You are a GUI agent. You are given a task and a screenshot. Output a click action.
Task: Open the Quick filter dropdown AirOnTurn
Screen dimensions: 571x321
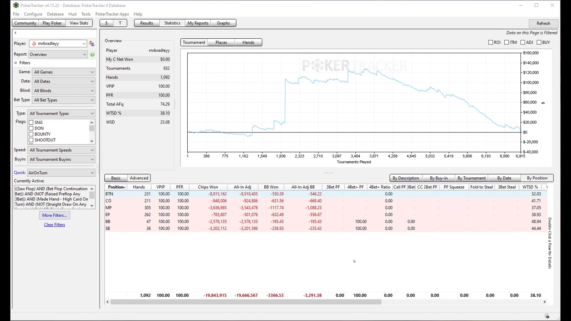pos(61,173)
